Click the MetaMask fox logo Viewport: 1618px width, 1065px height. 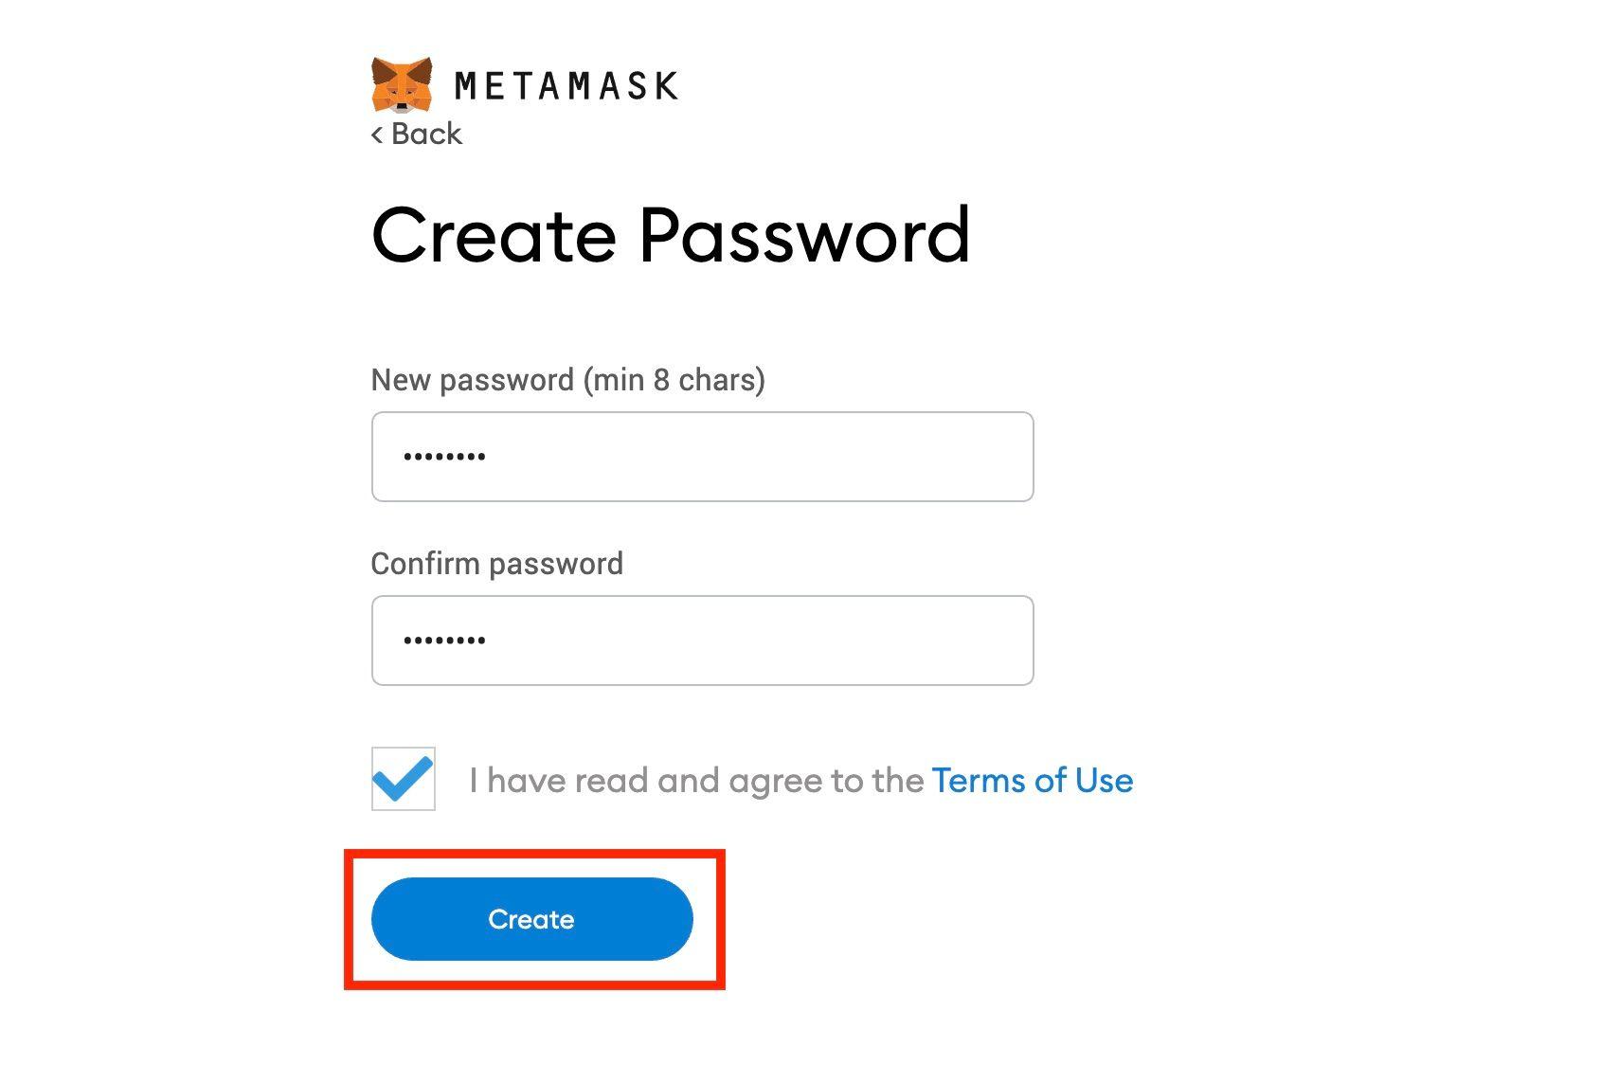[402, 85]
